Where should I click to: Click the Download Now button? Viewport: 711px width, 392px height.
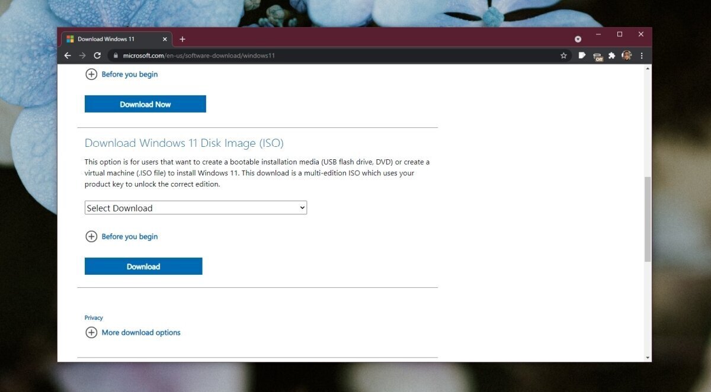(145, 104)
